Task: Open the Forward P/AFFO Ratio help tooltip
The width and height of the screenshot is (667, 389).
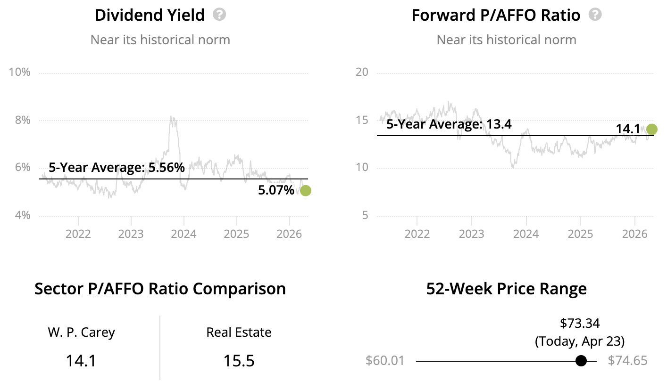Action: tap(595, 15)
